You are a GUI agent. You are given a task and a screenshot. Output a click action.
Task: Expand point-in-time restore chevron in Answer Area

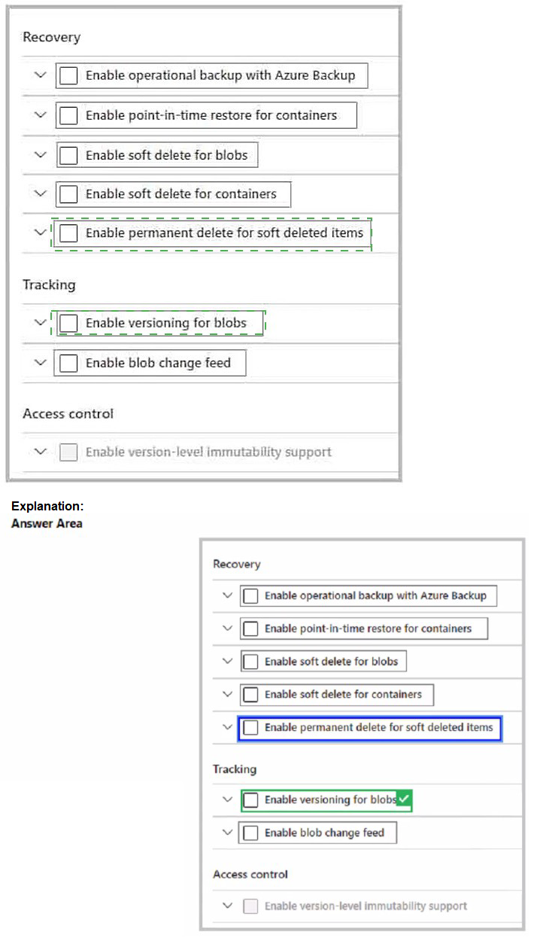227,629
